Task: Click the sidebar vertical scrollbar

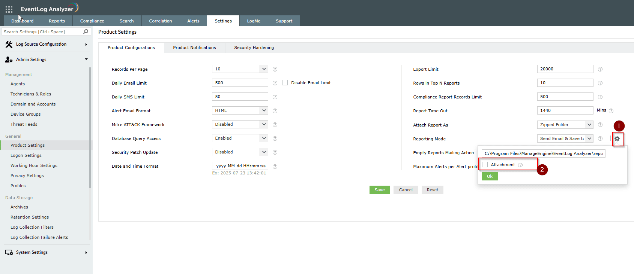Action: (x=90, y=127)
